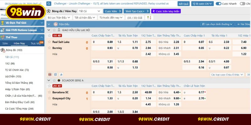Collapse the Thể Thao panel
The image size is (251, 125).
tap(42, 37)
